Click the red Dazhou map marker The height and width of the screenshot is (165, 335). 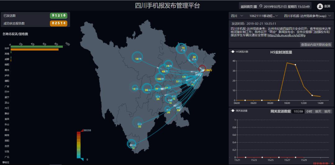(202, 68)
